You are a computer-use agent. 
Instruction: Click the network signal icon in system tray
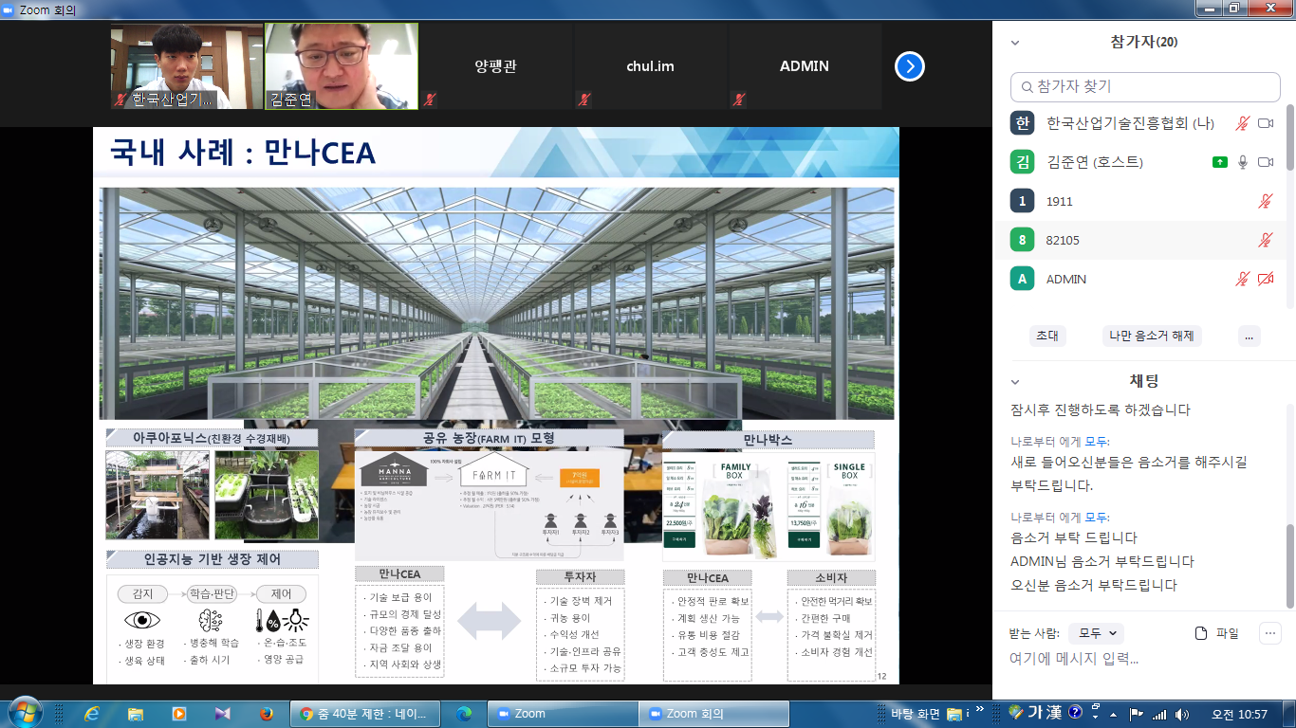pyautogui.click(x=1158, y=714)
